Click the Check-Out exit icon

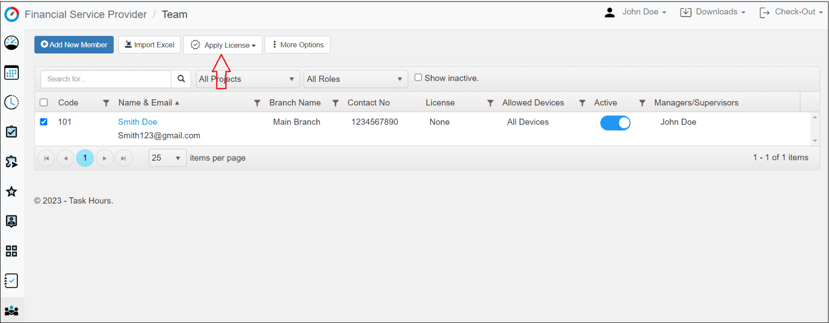click(764, 13)
